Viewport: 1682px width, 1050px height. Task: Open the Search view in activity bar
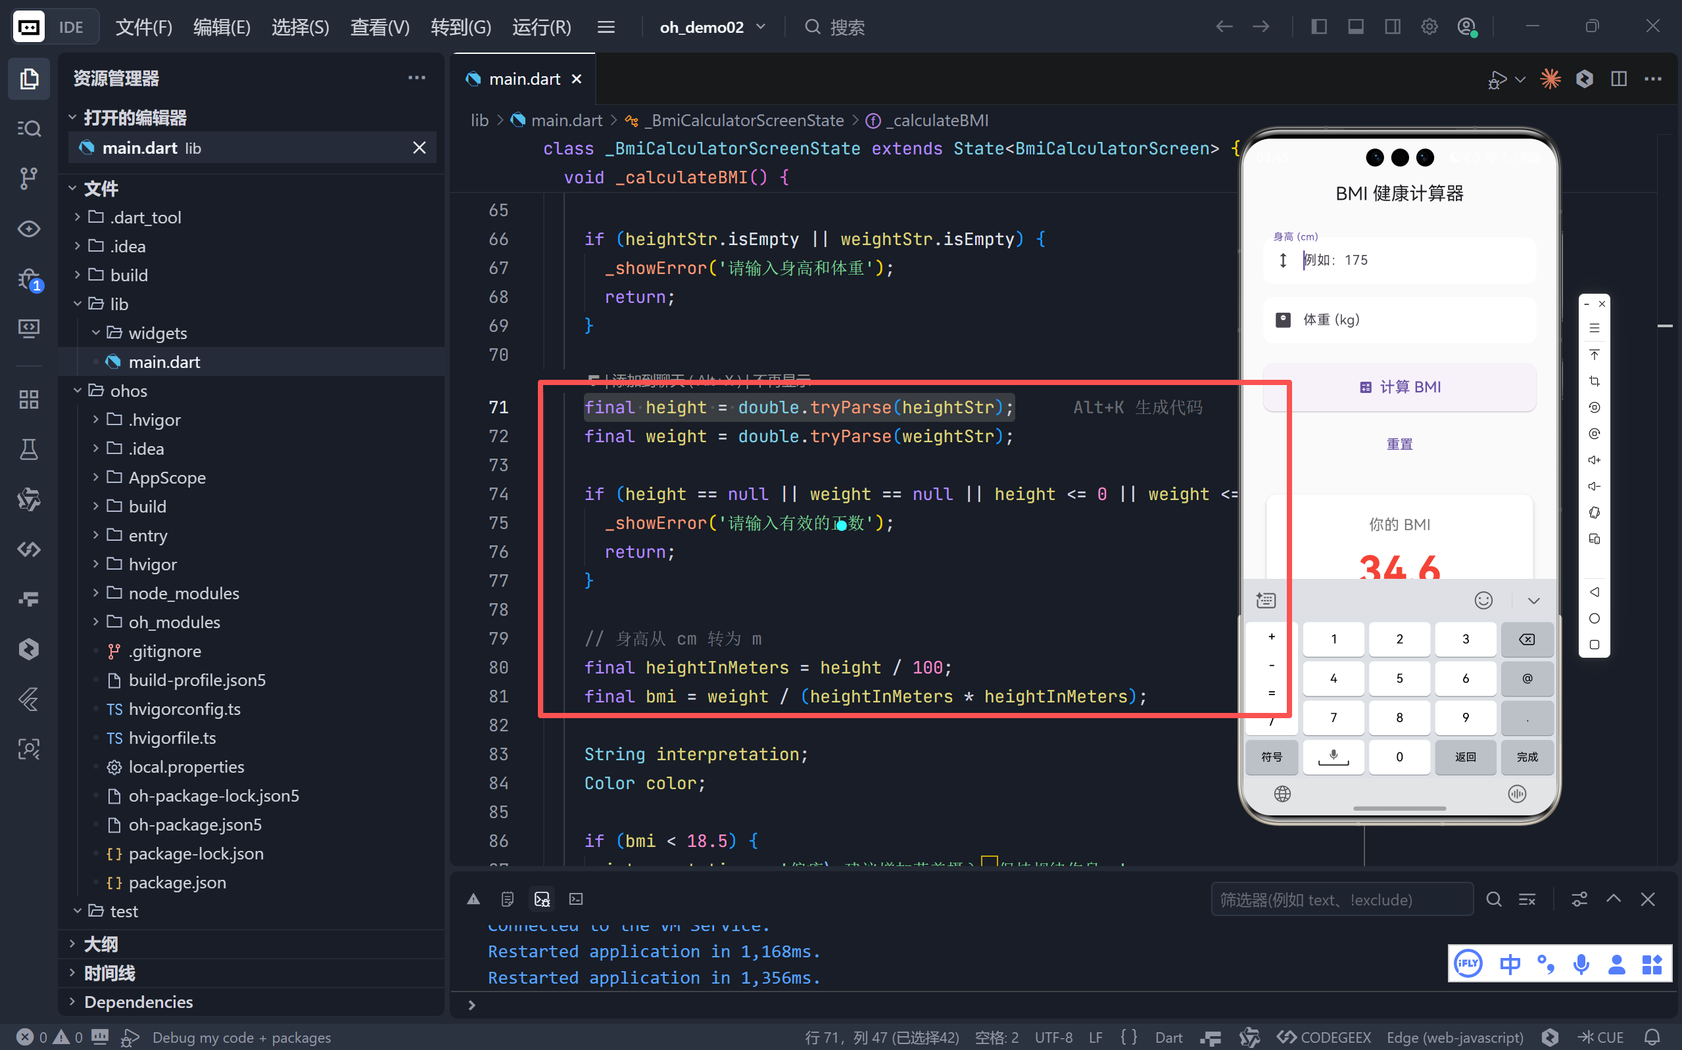28,129
